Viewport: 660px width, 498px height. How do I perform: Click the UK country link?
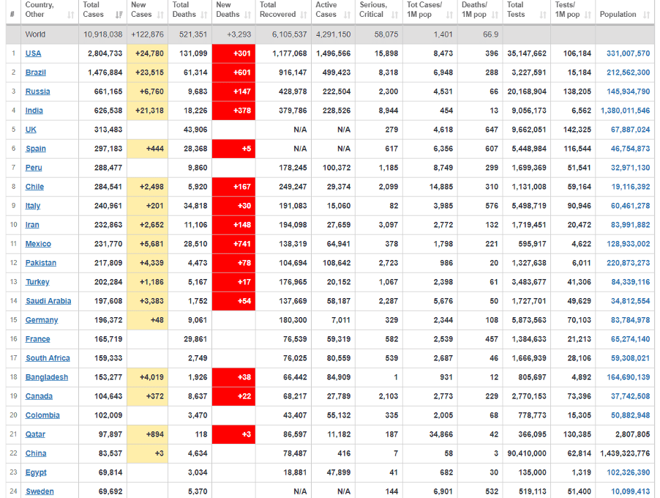(31, 130)
